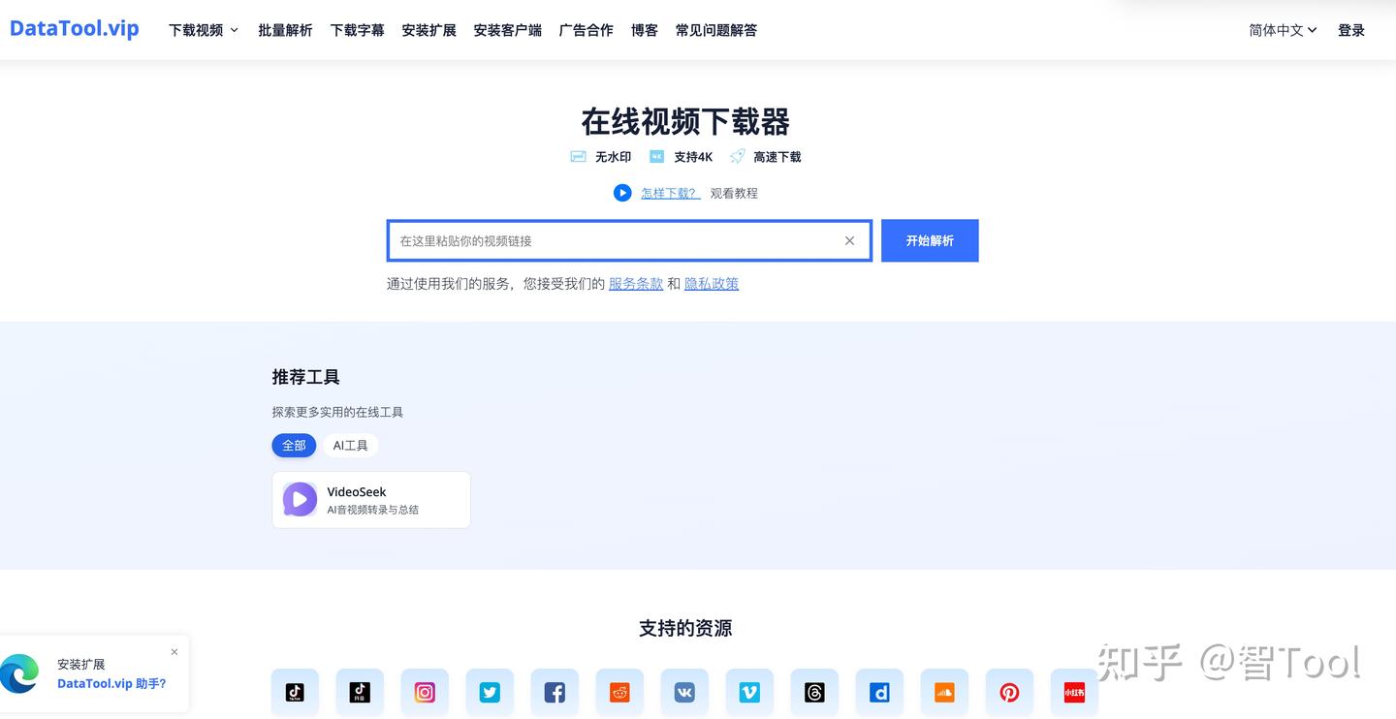
Task: Click the 登录 login button
Action: point(1351,30)
